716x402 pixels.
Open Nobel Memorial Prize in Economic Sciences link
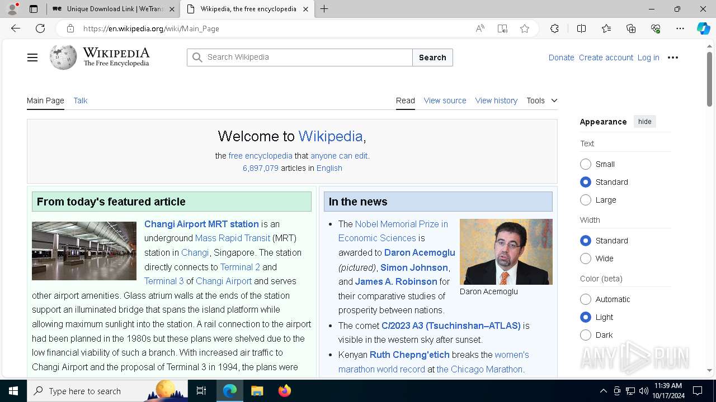(393, 231)
